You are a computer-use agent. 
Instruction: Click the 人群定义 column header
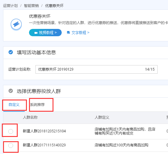point(102,117)
